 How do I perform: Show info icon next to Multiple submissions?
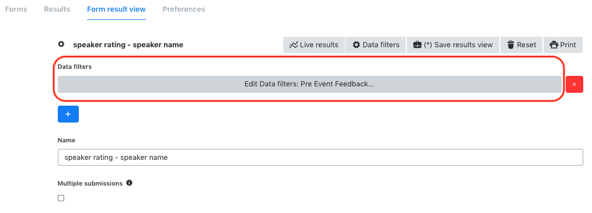(129, 183)
